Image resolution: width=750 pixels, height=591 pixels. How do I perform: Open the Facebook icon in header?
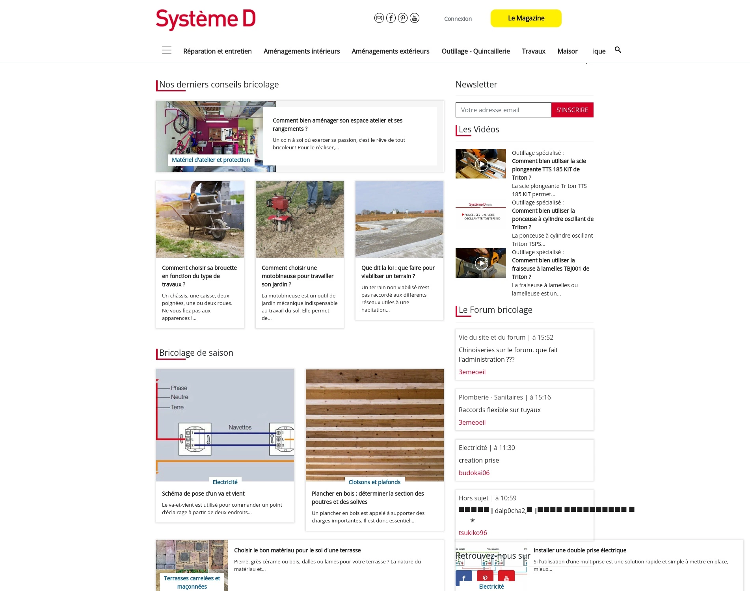pos(391,18)
